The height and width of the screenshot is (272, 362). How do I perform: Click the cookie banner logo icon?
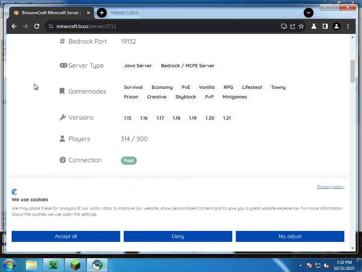click(x=14, y=192)
